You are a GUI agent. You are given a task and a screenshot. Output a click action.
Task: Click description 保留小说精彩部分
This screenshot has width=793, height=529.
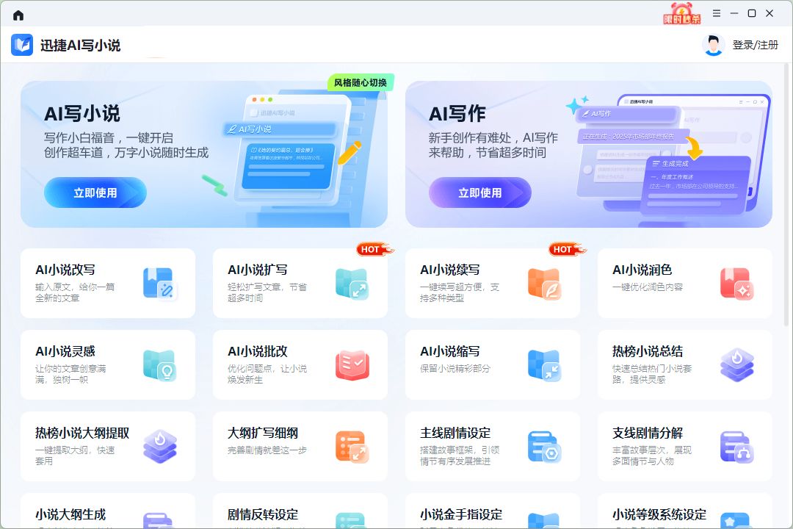tap(455, 369)
